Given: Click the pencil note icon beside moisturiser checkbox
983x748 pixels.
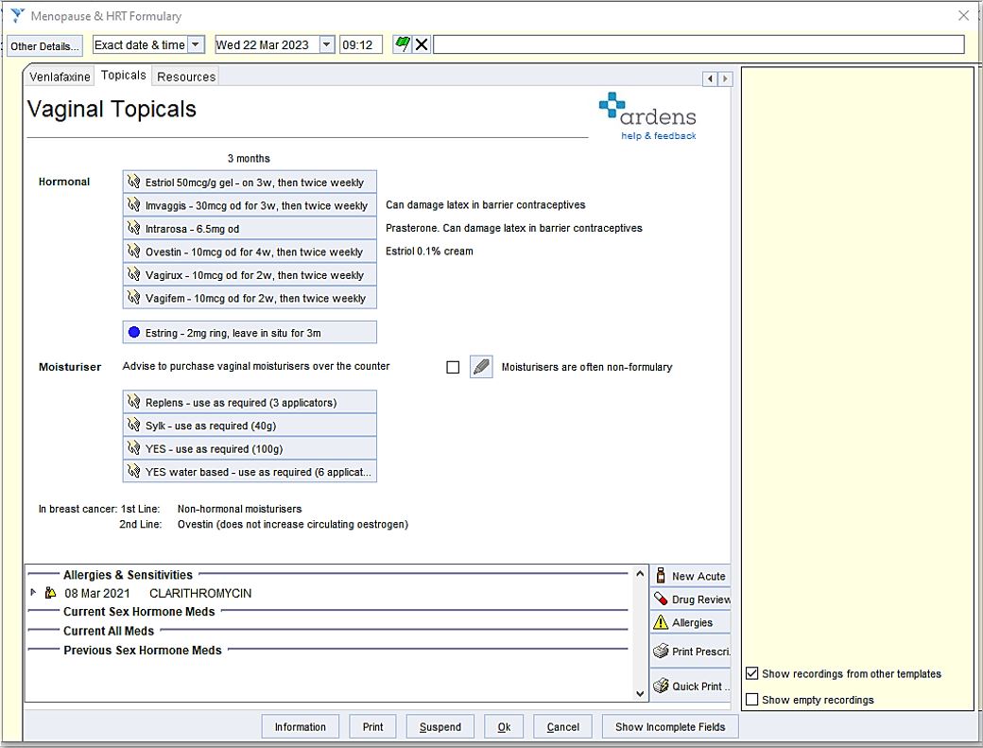Looking at the screenshot, I should click(x=481, y=367).
